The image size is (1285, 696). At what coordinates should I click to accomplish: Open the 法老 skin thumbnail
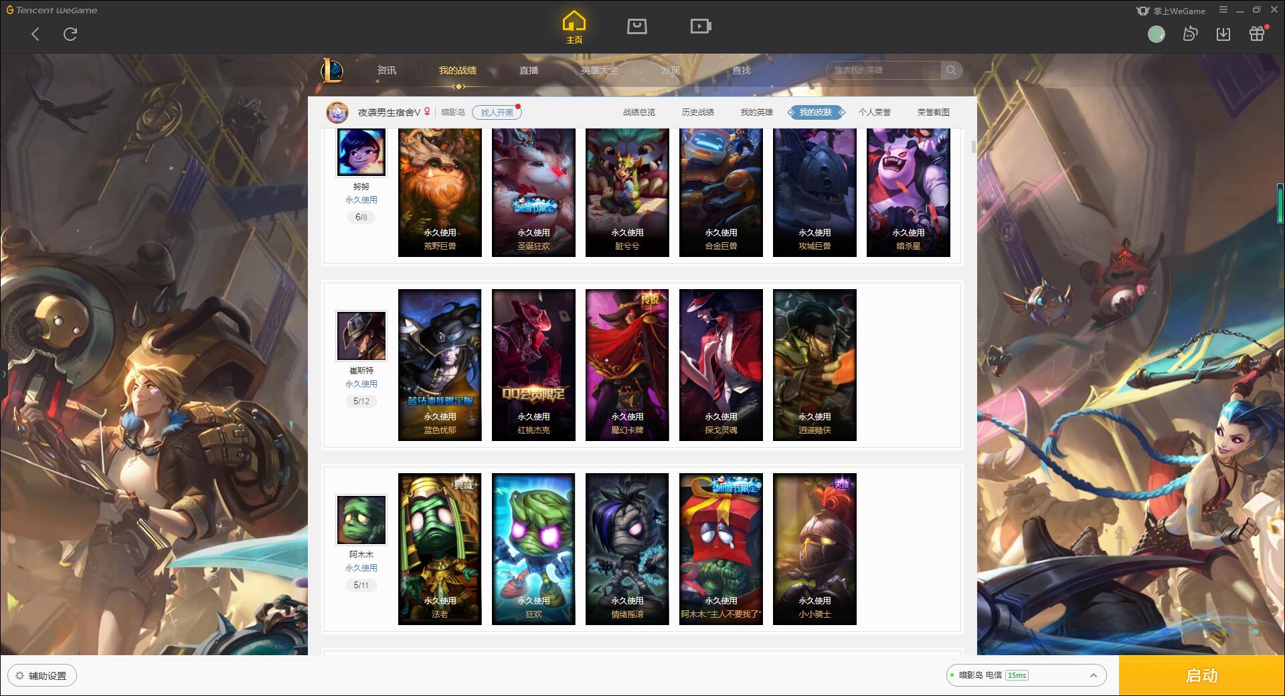click(x=440, y=549)
